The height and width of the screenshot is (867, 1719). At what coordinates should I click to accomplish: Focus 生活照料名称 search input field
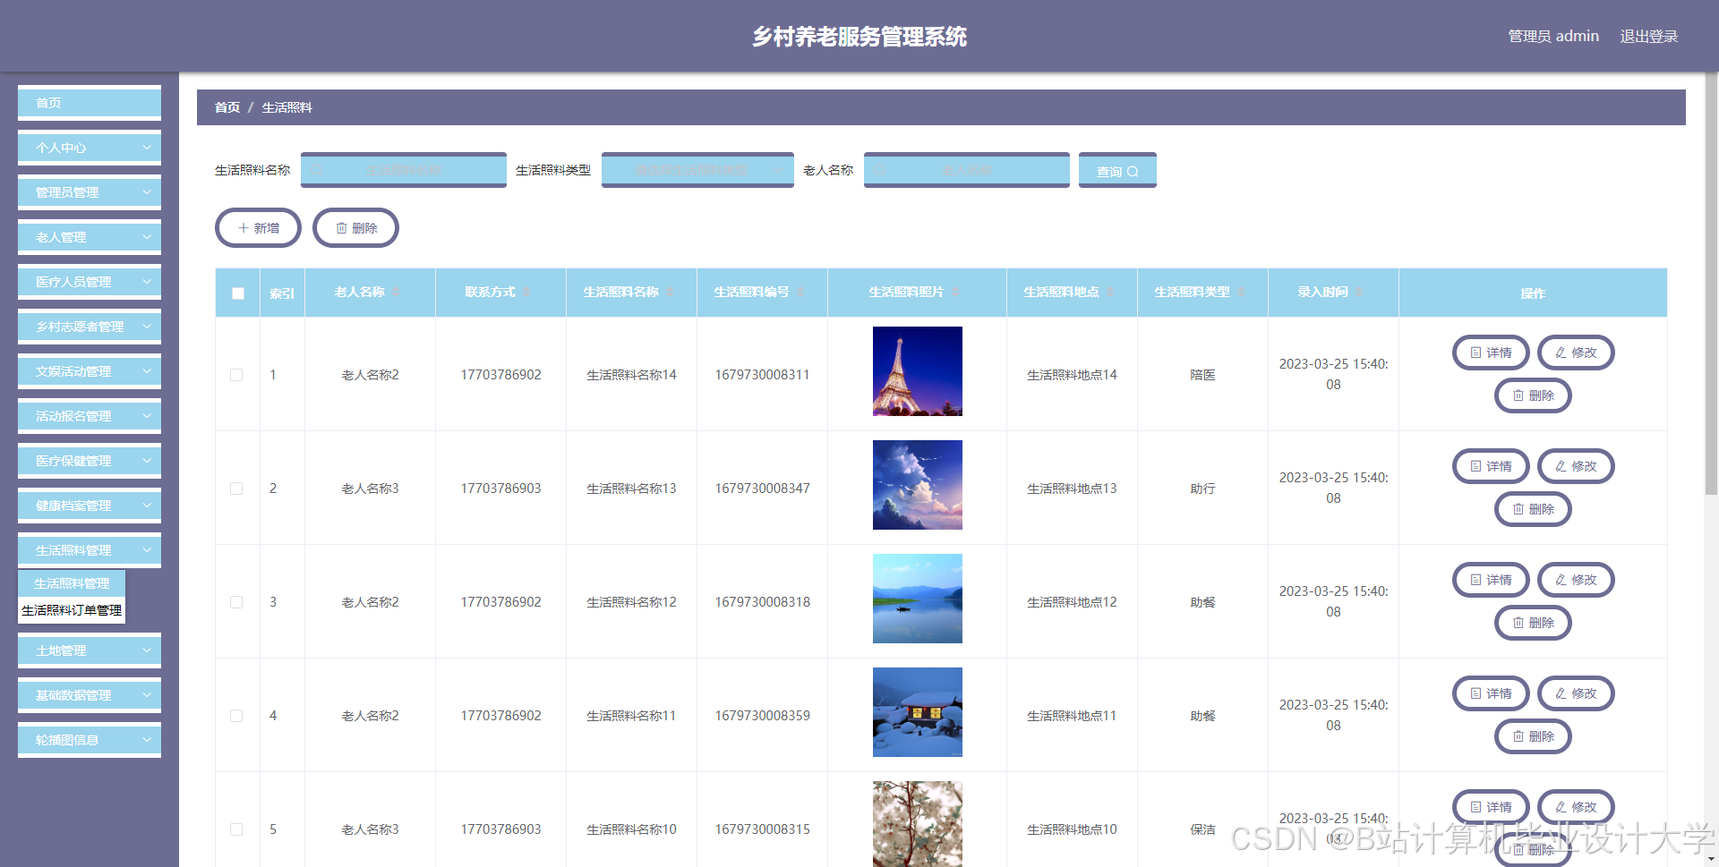[404, 170]
